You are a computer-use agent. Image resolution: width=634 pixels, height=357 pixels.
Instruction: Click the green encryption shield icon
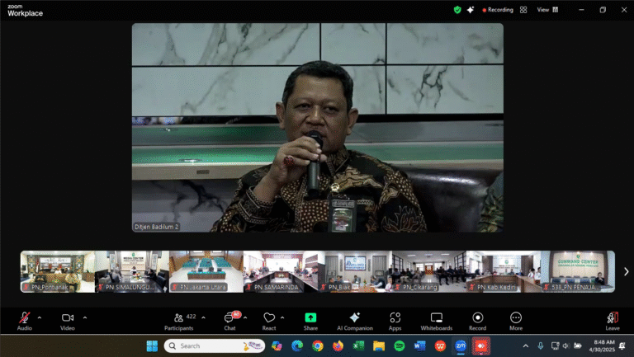(x=457, y=10)
